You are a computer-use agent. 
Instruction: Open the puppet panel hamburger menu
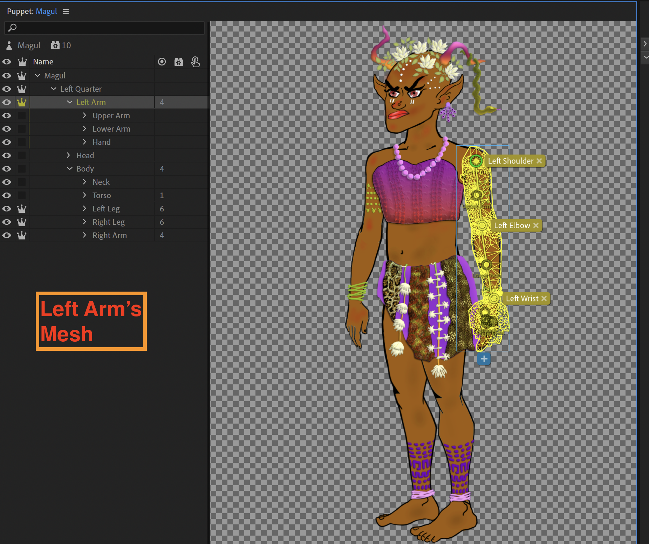tap(66, 11)
